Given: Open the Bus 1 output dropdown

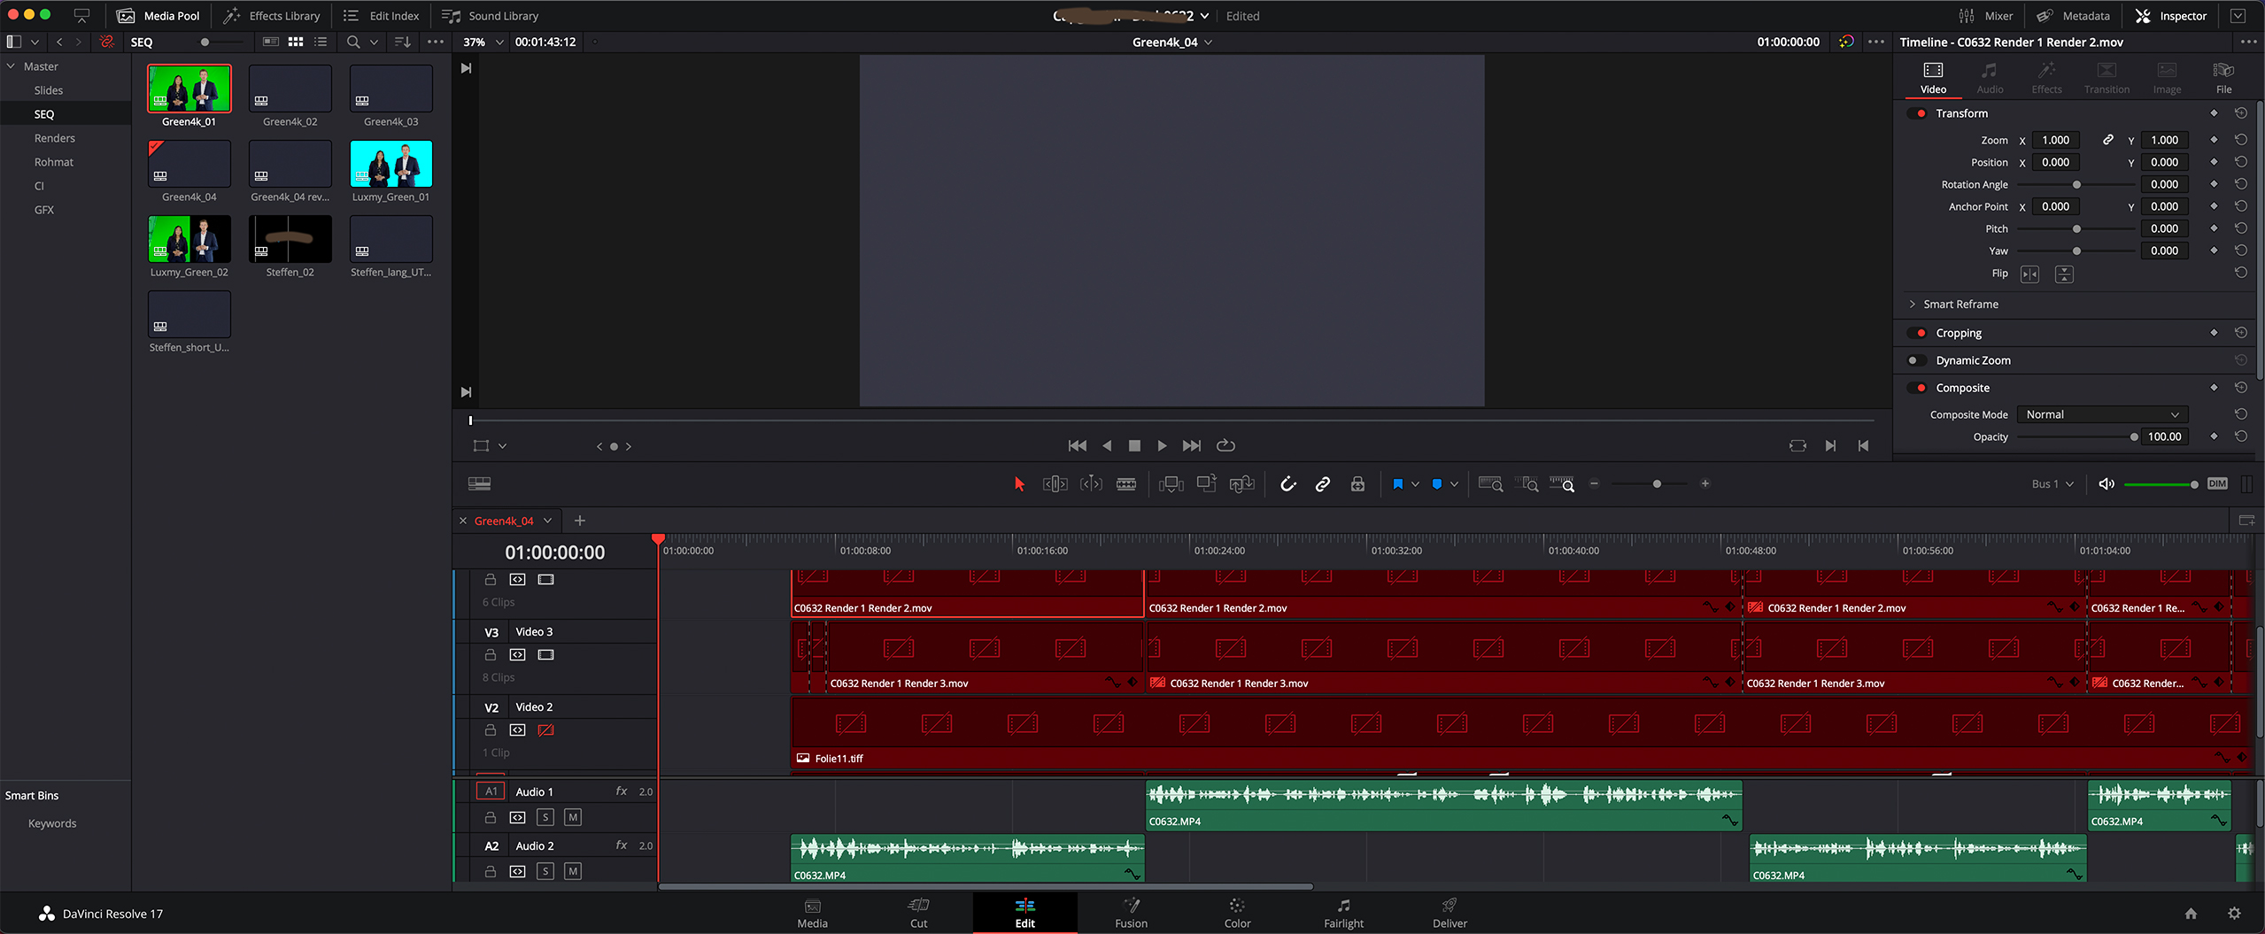Looking at the screenshot, I should pyautogui.click(x=2052, y=484).
